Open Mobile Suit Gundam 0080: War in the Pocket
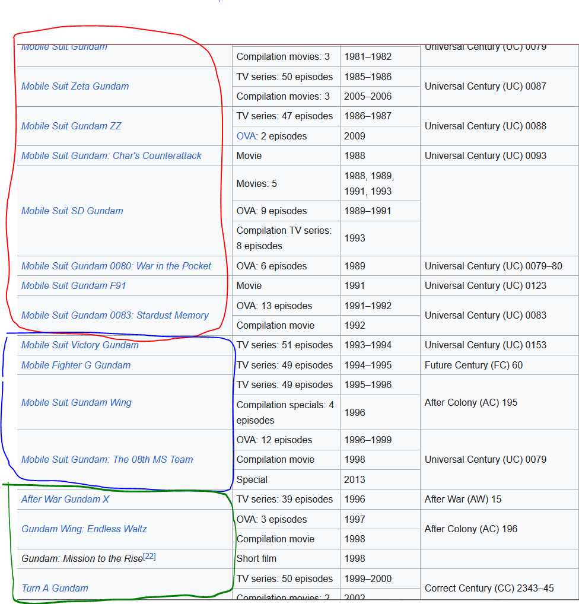Screen dimensions: 579x604 tap(116, 266)
